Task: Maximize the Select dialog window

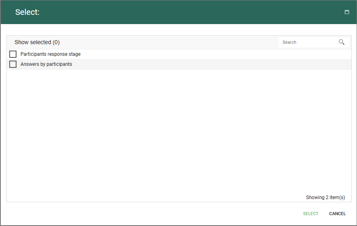Action: click(x=347, y=12)
